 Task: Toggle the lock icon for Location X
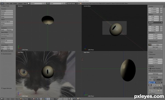(161, 8)
